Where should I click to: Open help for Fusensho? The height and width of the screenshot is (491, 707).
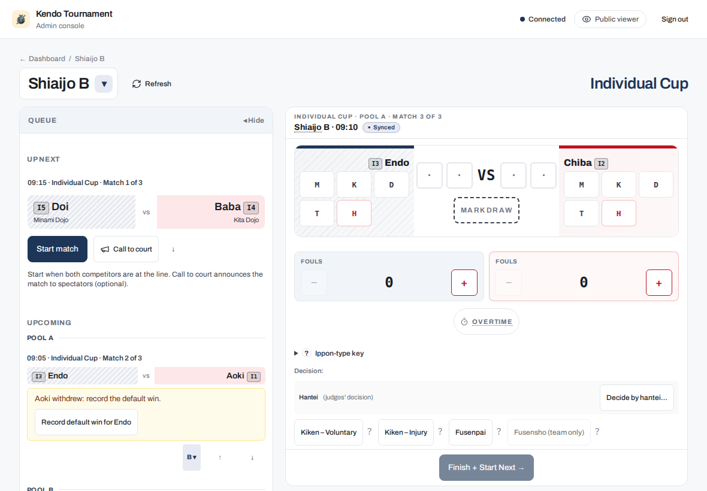pos(597,432)
